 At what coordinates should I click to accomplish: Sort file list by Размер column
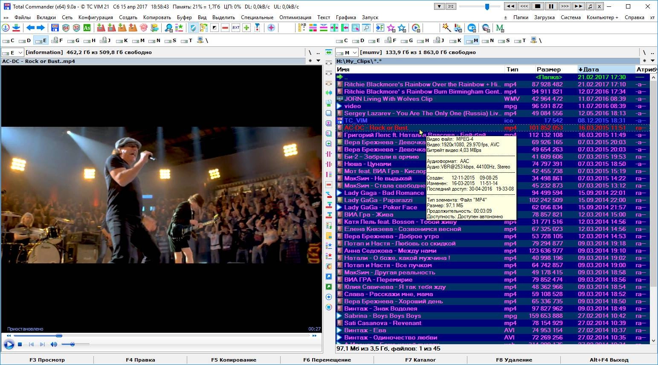549,69
